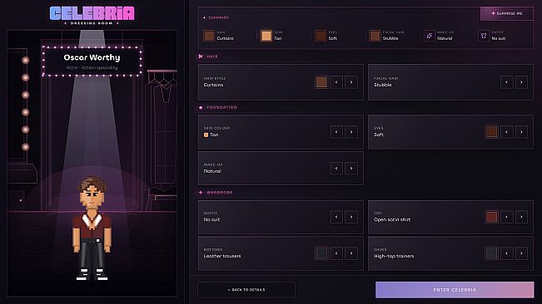Click 'Natural' value in the Make-up card
Image resolution: width=542 pixels, height=304 pixels.
pyautogui.click(x=212, y=171)
